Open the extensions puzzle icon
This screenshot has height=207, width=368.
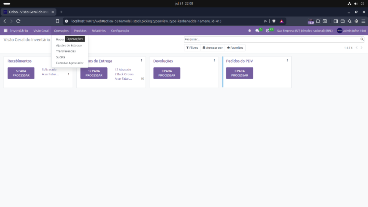[318, 21]
